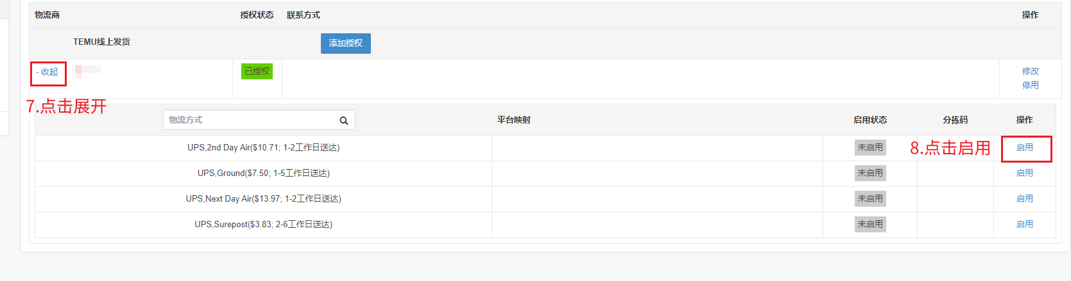Click the green 已授权 status badge

click(257, 71)
